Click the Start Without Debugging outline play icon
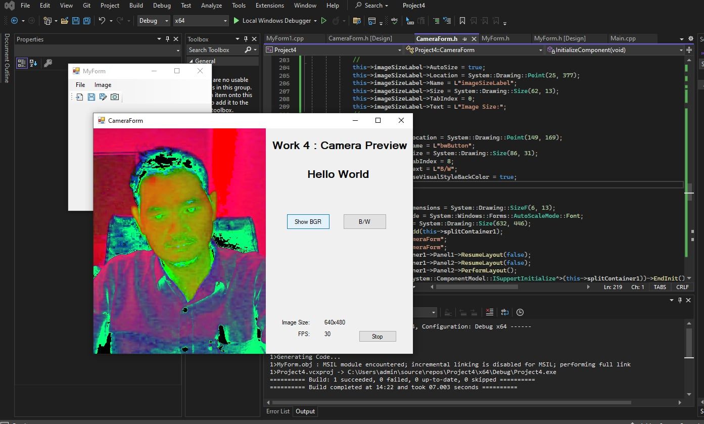This screenshot has width=704, height=424. pyautogui.click(x=324, y=21)
